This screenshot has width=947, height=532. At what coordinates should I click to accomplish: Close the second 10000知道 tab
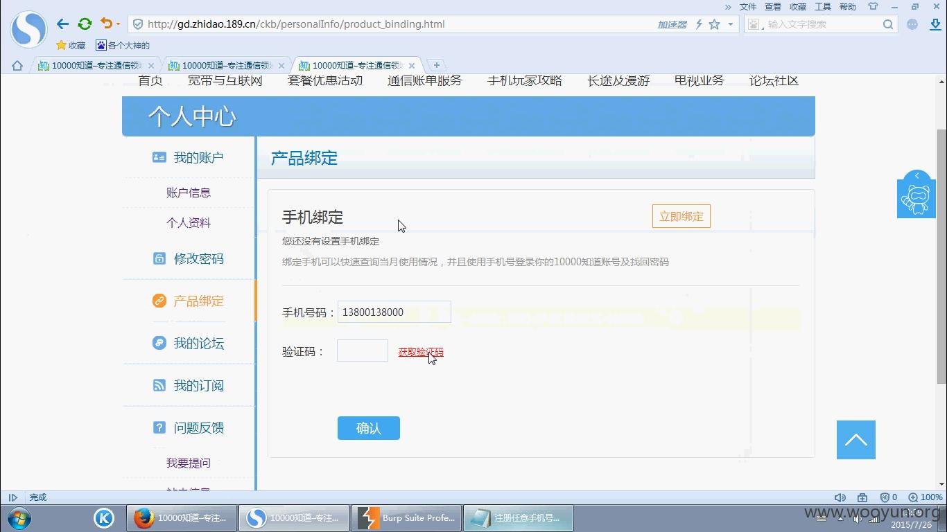[281, 66]
